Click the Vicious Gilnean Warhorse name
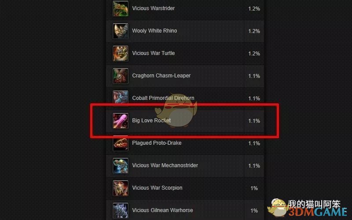The image size is (352, 220). click(162, 210)
